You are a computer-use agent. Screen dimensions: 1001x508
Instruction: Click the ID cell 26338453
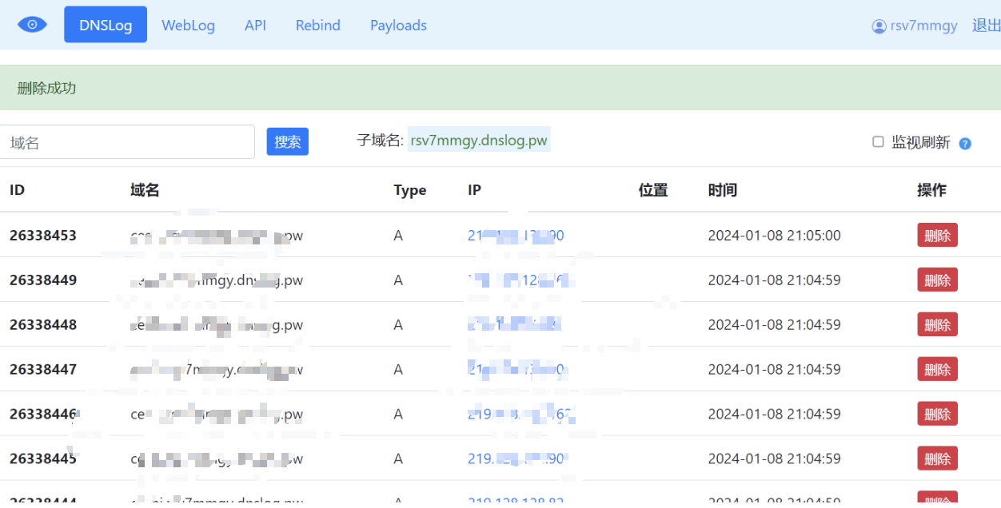43,236
